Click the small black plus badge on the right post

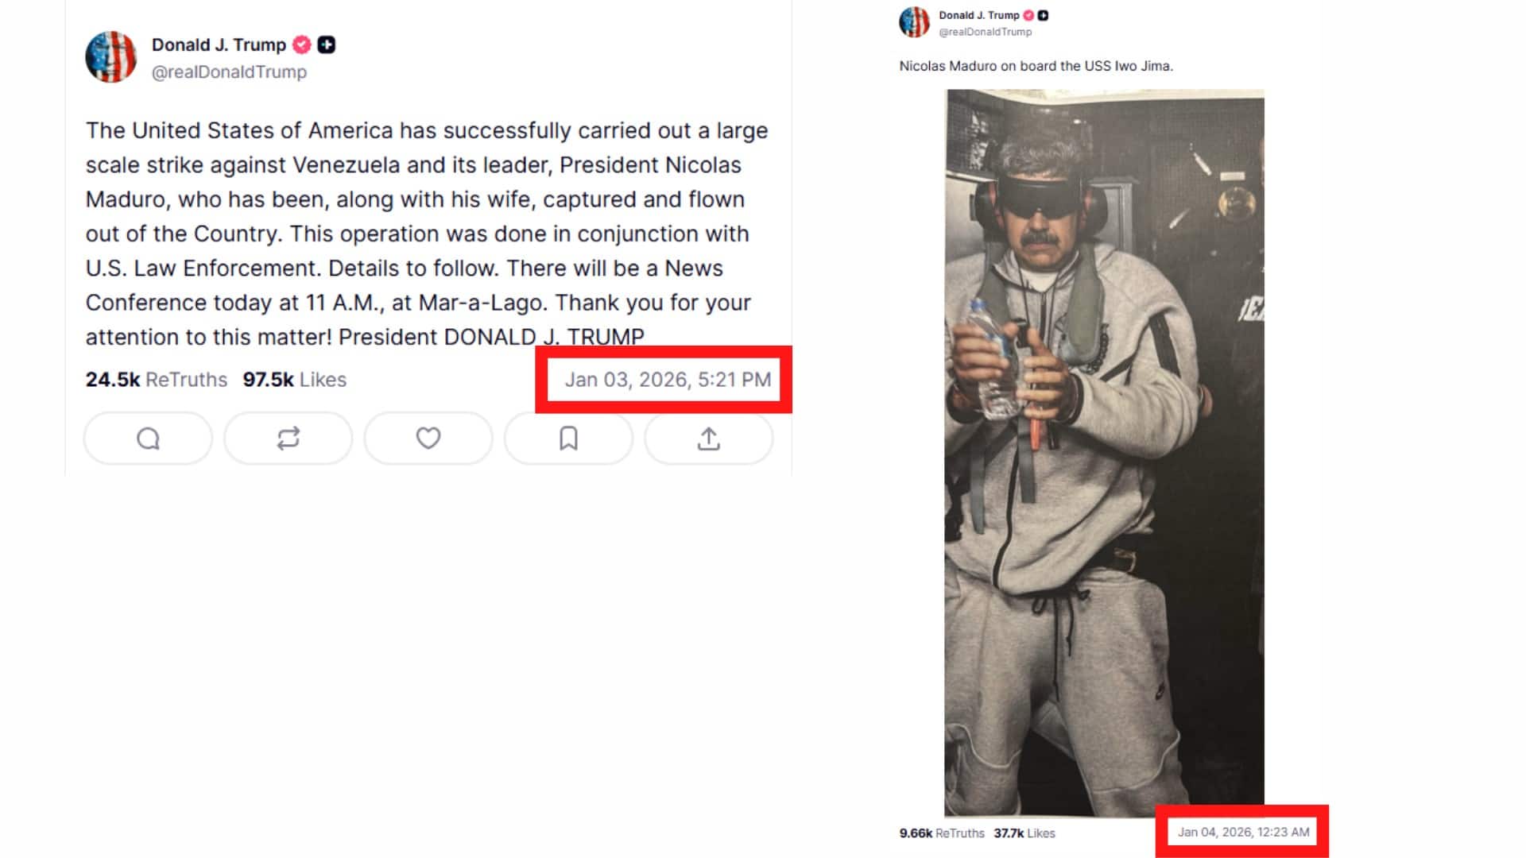click(x=1043, y=15)
